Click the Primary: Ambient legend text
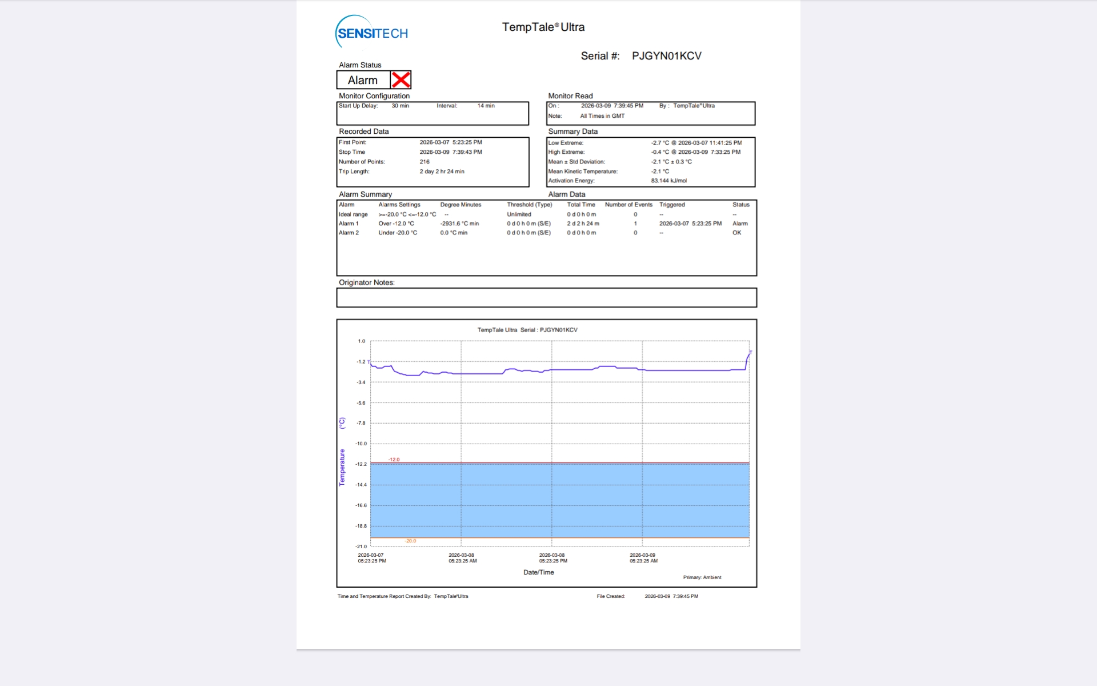The image size is (1097, 686). click(x=702, y=577)
